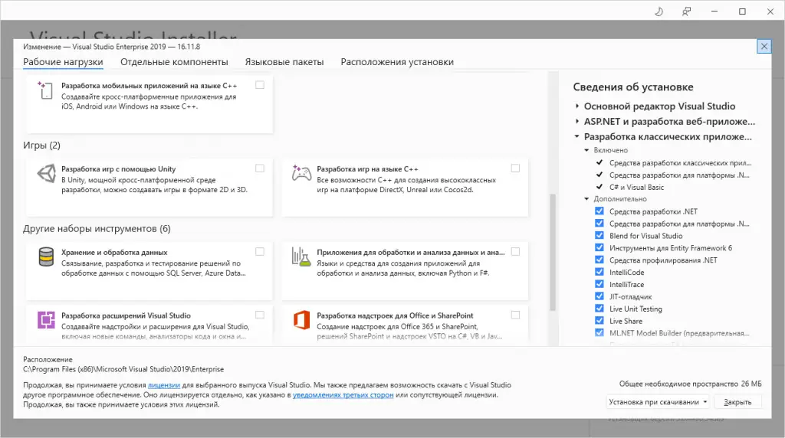The height and width of the screenshot is (438, 785).
Task: Uncheck Blend for Visual Studio component
Action: coord(599,236)
